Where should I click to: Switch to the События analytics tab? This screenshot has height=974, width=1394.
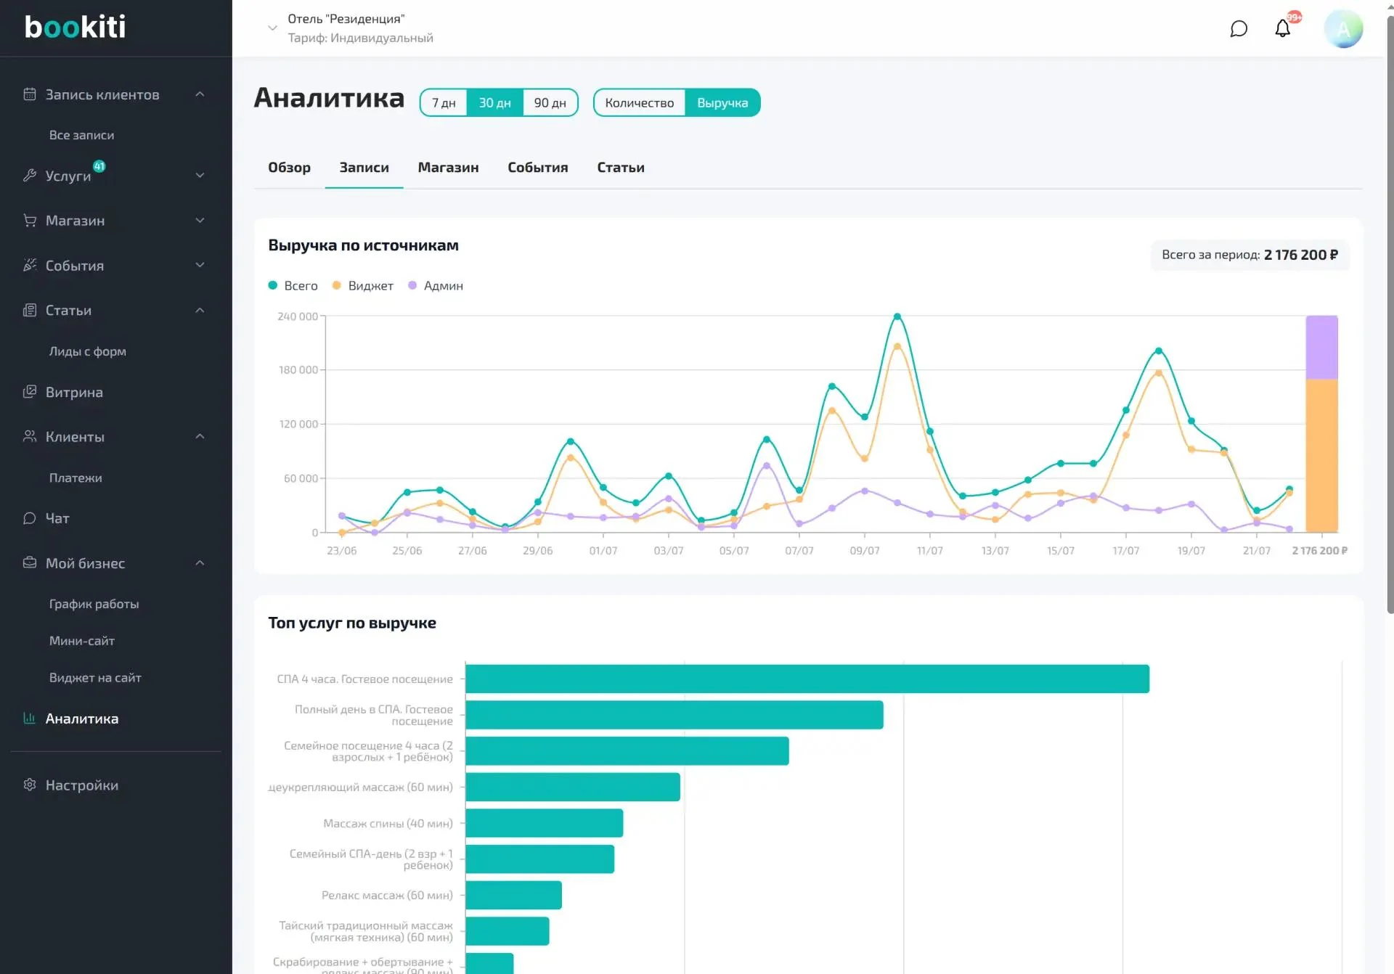pos(538,168)
